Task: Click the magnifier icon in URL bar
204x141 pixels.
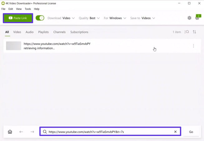Action: point(45,132)
